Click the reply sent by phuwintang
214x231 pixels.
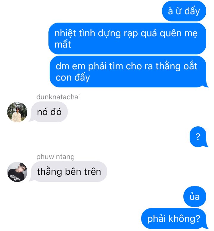coord(68,172)
